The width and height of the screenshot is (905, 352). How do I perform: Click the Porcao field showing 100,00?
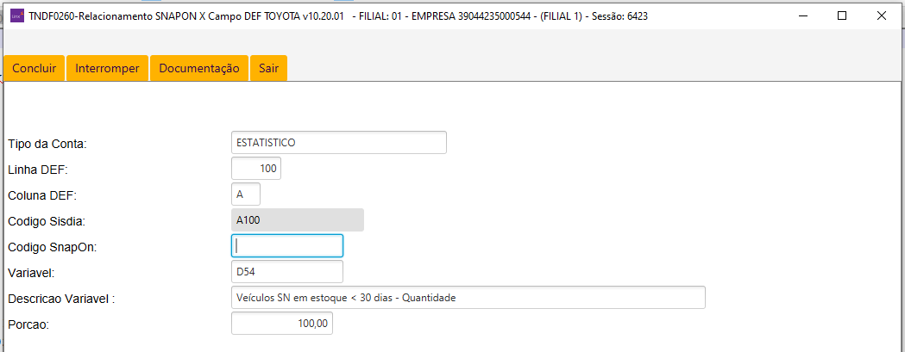282,324
